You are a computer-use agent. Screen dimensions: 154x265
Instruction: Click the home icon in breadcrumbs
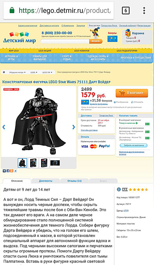pos(4,72)
